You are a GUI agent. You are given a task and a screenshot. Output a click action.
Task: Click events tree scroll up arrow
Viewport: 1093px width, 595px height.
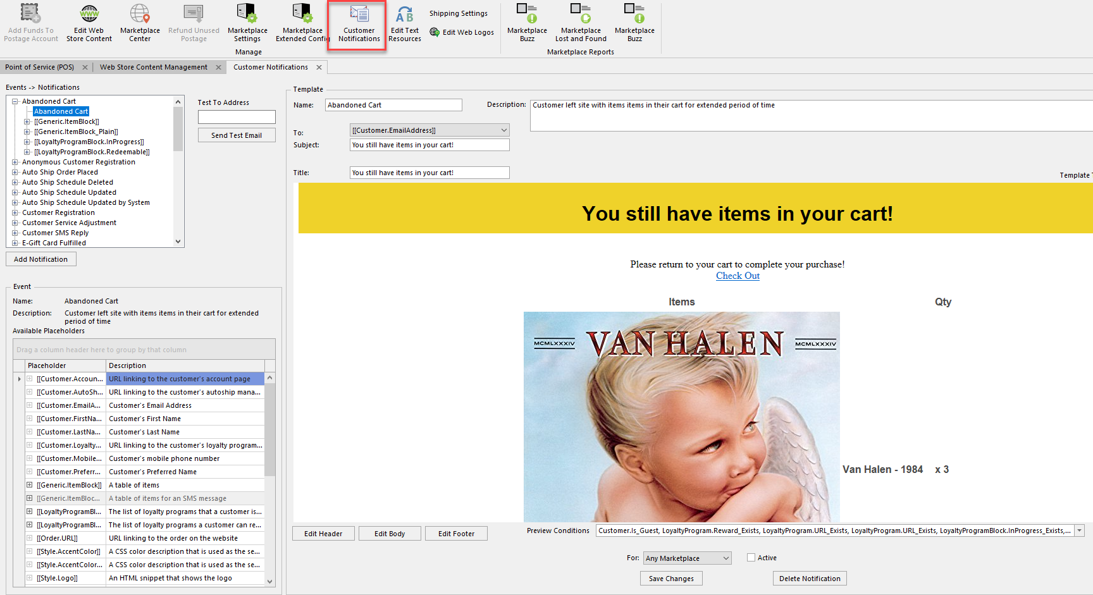[178, 102]
